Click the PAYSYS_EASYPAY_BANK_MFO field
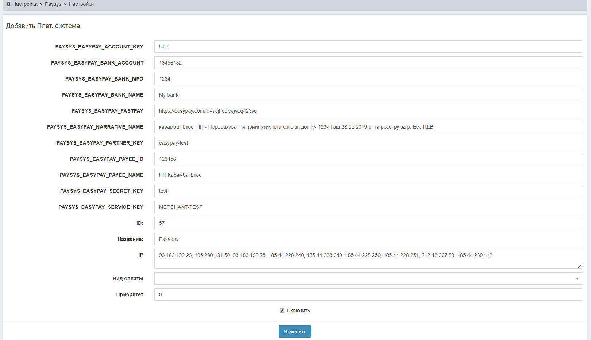 [368, 79]
